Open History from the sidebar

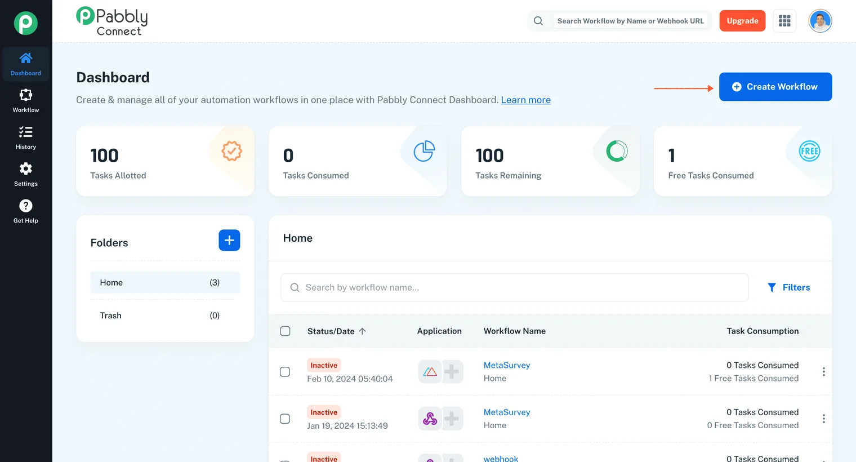click(x=26, y=138)
